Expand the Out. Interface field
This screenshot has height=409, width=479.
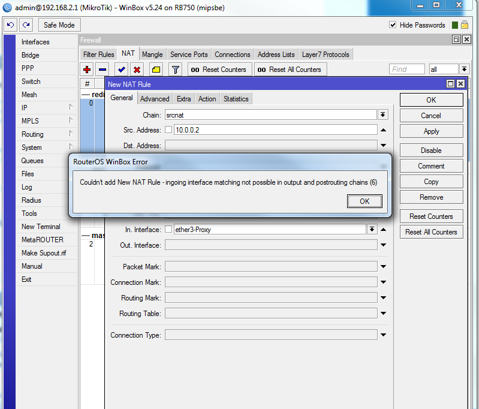384,245
